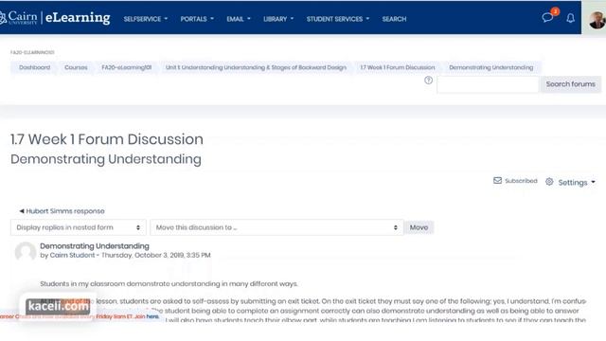Click the Search forums button

click(570, 84)
